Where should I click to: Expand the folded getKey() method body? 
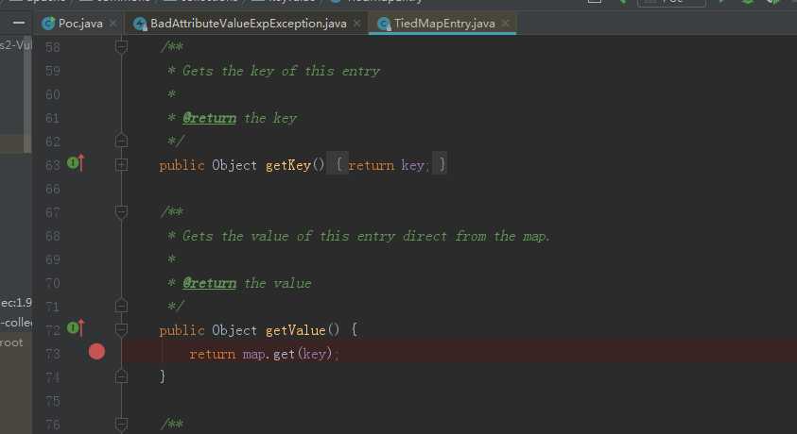coord(121,165)
